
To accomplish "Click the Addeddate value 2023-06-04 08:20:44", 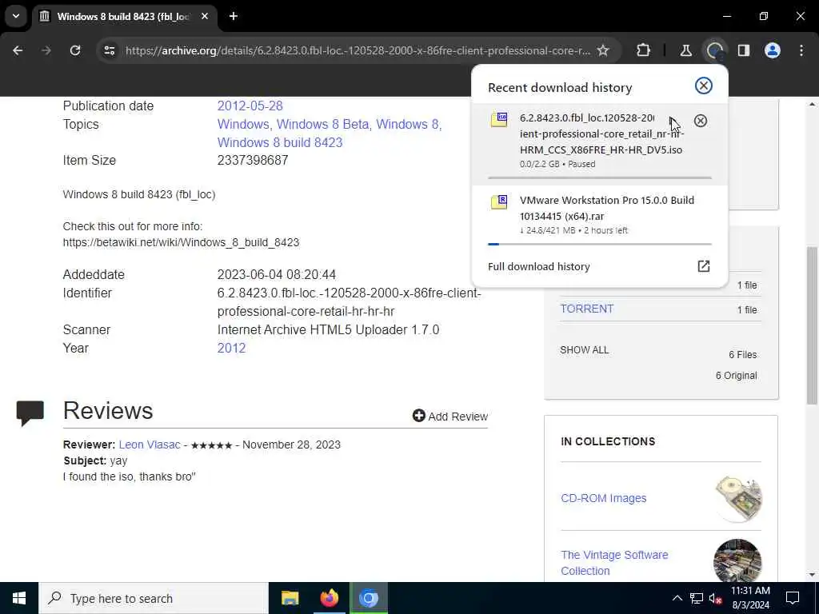I will pos(276,275).
